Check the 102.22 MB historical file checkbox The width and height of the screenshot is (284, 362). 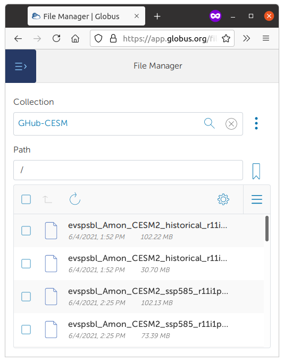(26, 231)
